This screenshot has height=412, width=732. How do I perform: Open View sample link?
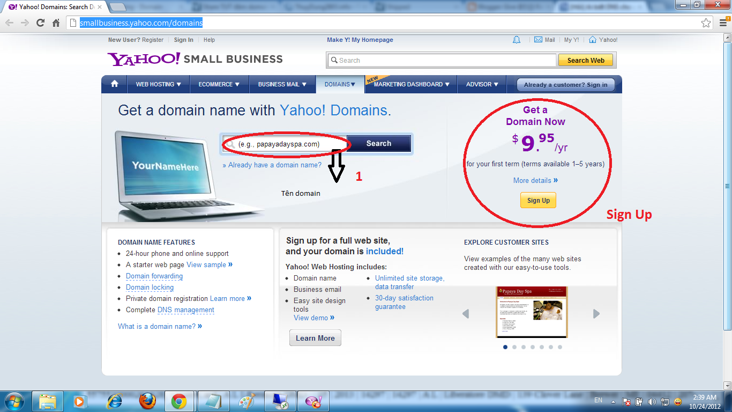tap(210, 264)
